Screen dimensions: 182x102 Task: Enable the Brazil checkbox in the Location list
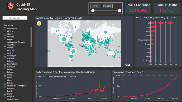[x=5, y=91]
